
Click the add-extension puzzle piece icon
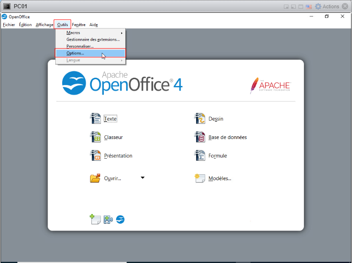pyautogui.click(x=108, y=220)
